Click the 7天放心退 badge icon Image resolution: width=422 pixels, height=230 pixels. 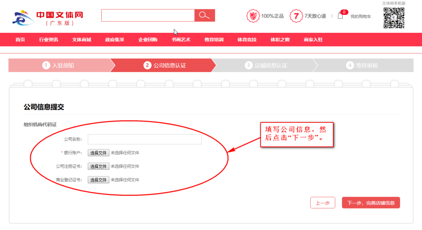[x=296, y=16]
